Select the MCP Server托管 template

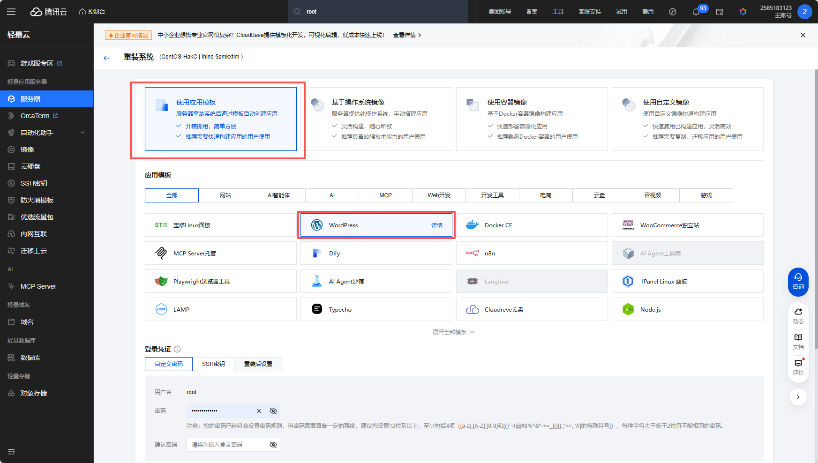coord(221,253)
